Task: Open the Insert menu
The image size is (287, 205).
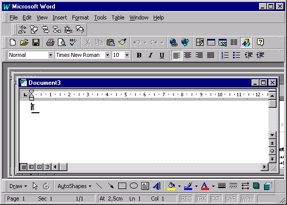Action: (60, 17)
